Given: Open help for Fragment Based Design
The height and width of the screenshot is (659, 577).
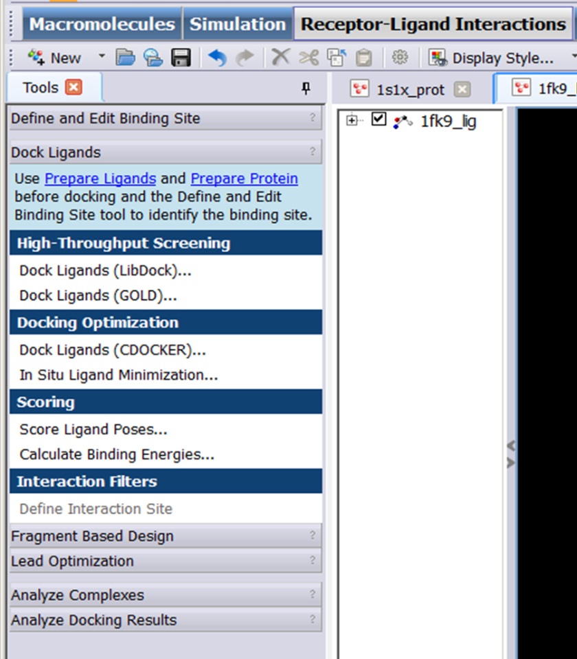Looking at the screenshot, I should [x=313, y=535].
